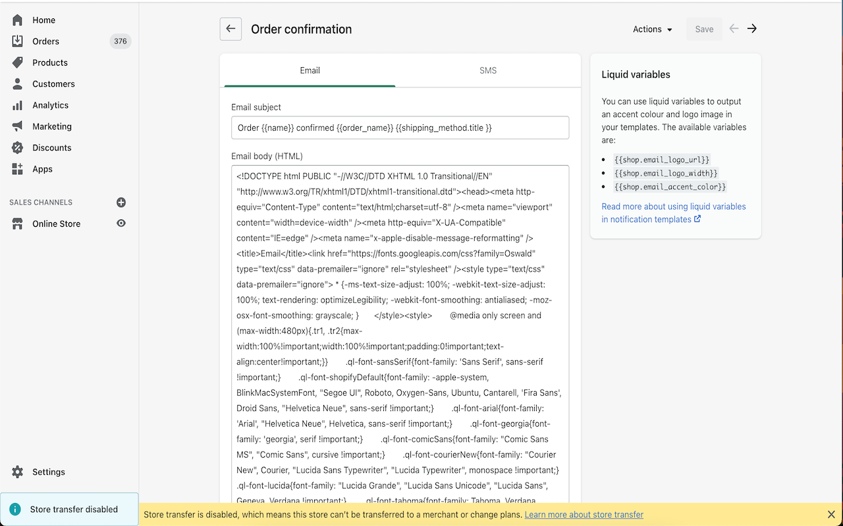Switch to the Email tab
The image size is (843, 526).
point(310,70)
